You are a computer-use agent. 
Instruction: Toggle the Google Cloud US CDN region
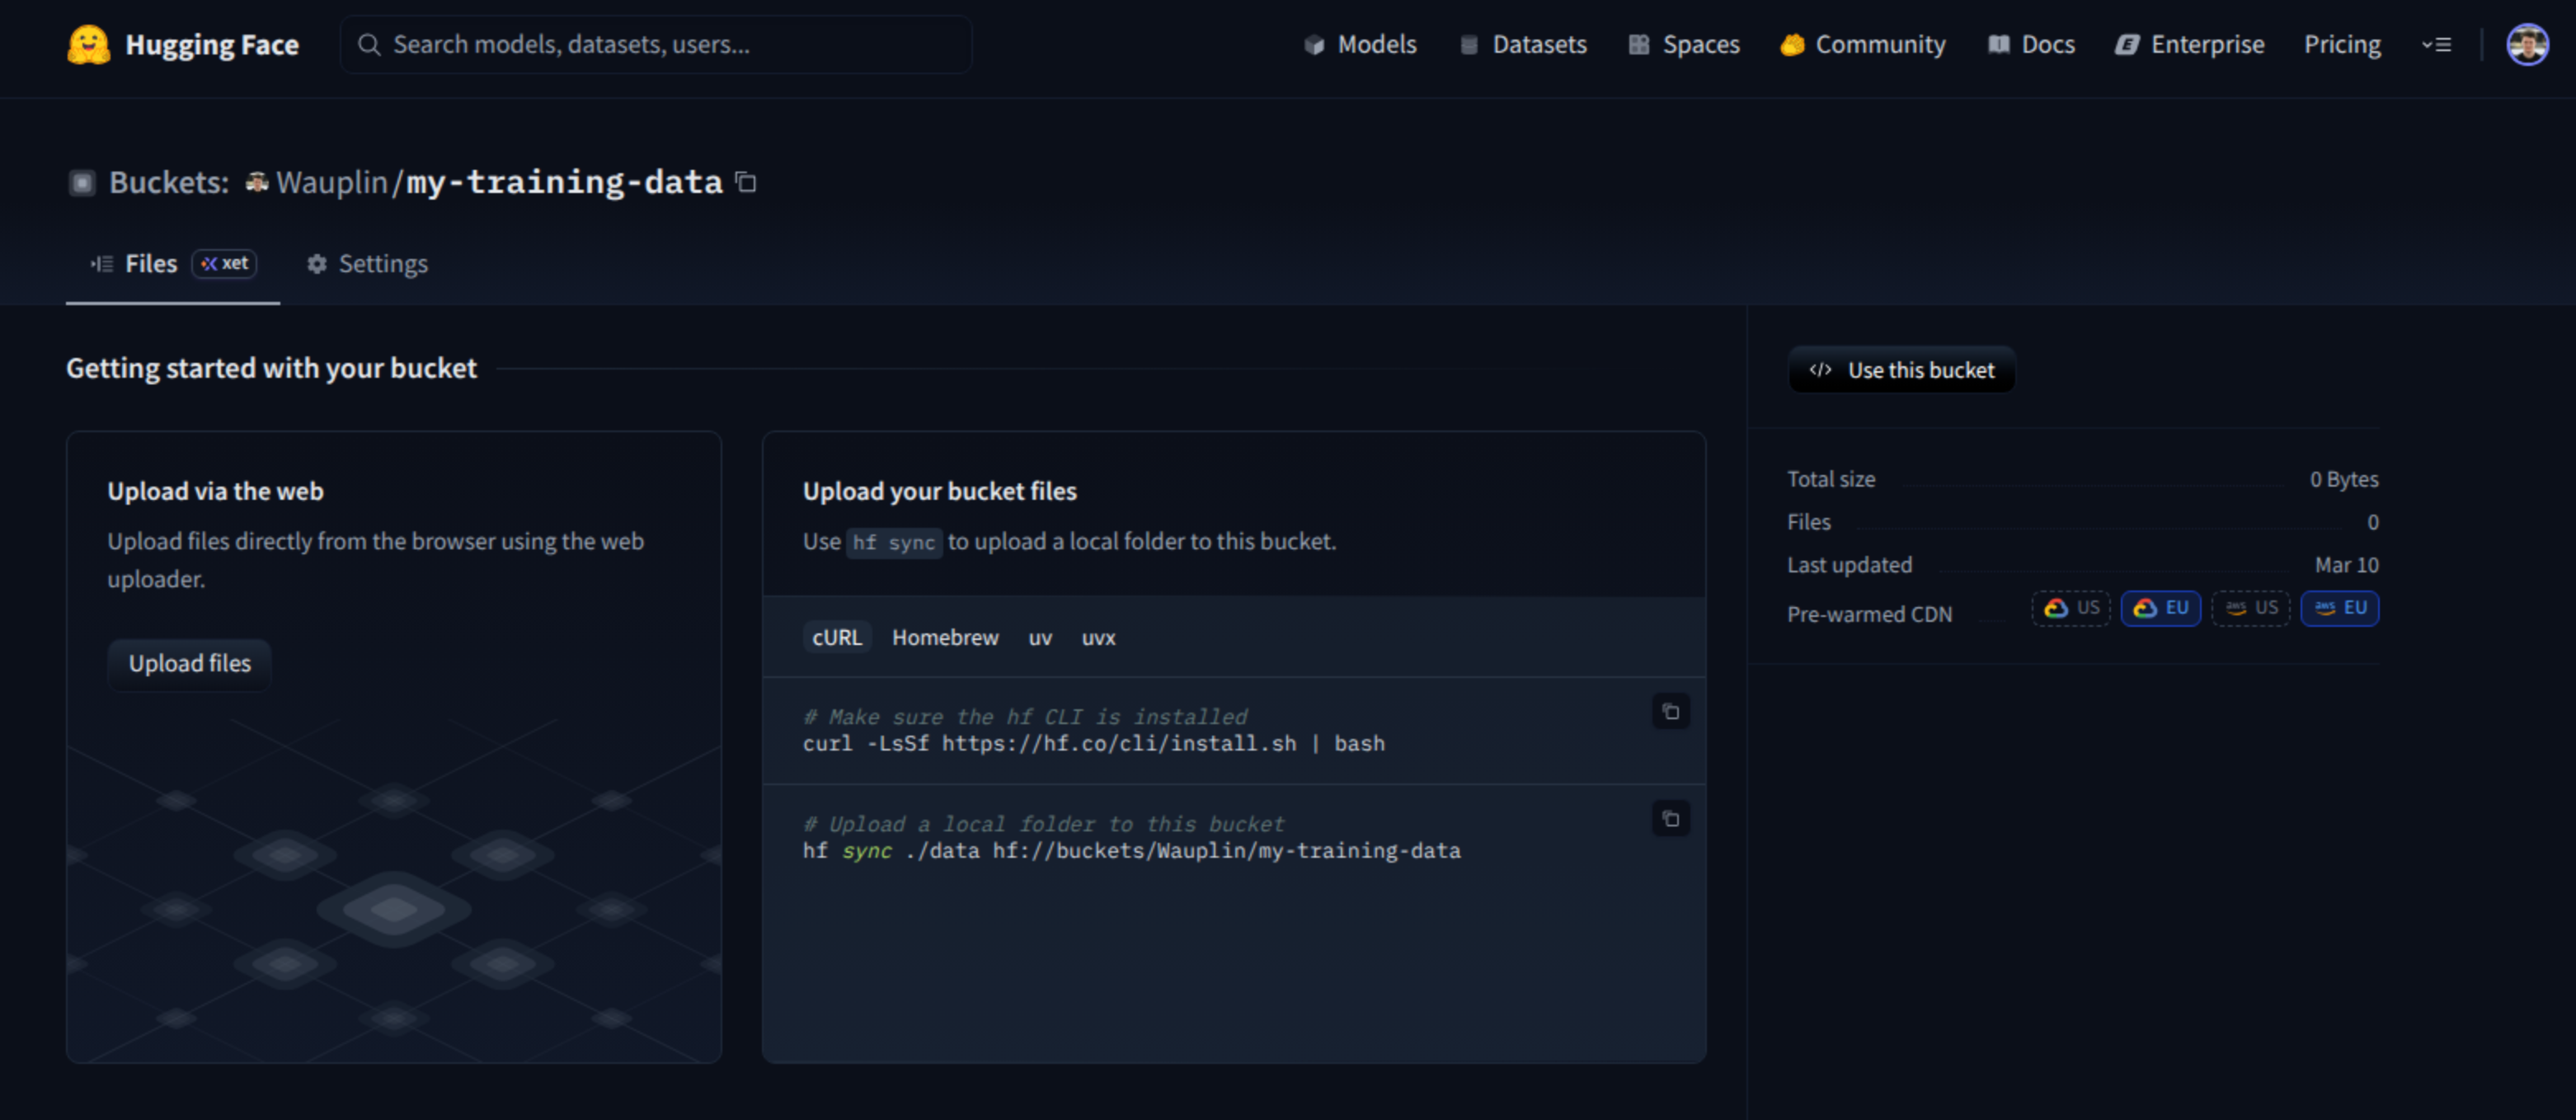(x=2070, y=608)
